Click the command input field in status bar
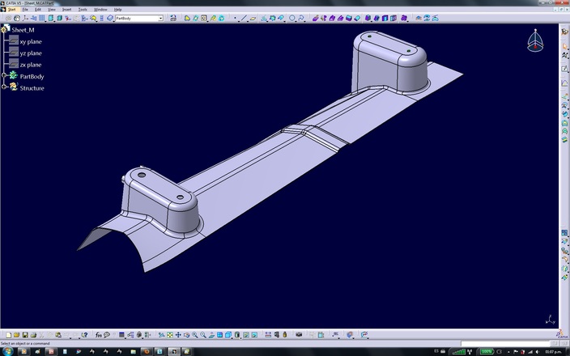Viewport: 570px width, 356px height. click(x=505, y=343)
